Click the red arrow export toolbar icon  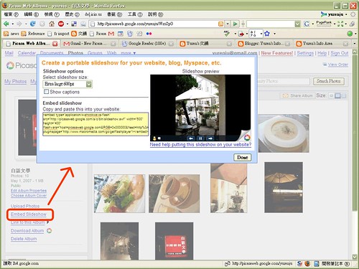pyautogui.click(x=241, y=34)
